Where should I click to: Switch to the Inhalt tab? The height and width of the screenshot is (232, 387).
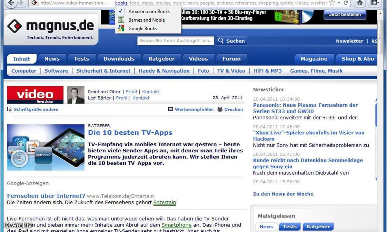tap(22, 59)
